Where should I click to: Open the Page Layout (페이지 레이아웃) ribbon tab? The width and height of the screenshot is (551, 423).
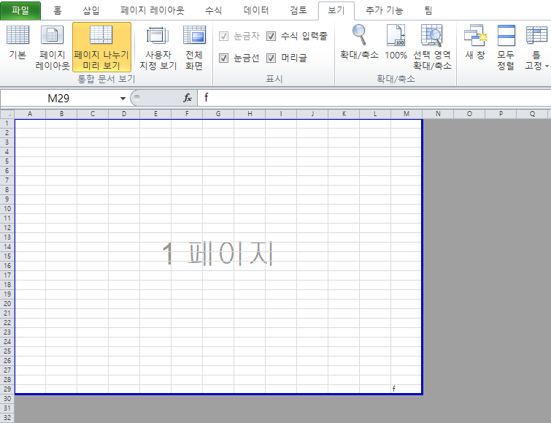coord(152,10)
